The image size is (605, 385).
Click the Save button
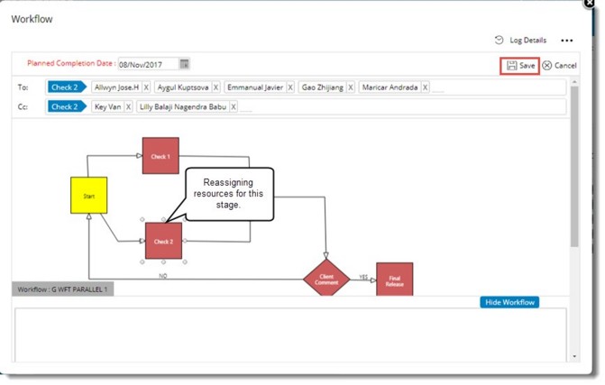click(520, 66)
